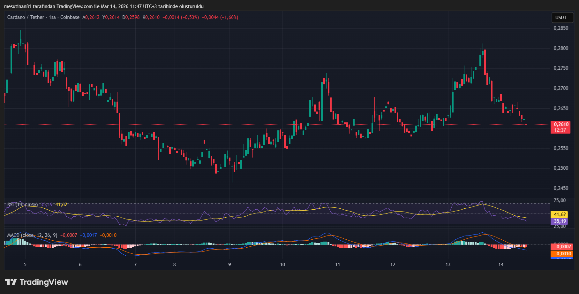Select the MACD (close, 12, 26, 9) legend
Viewport: 579px width, 294px height.
[x=32, y=235]
